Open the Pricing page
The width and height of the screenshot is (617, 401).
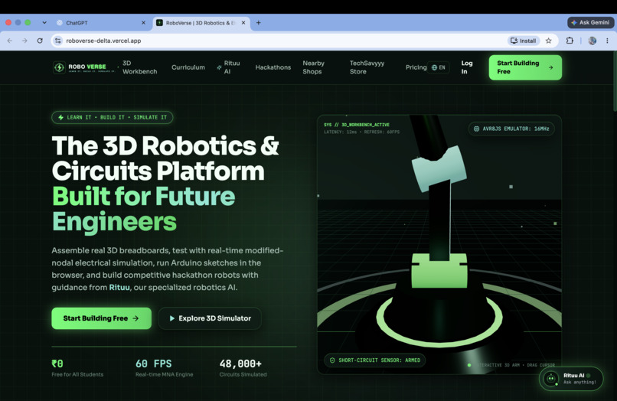(416, 67)
